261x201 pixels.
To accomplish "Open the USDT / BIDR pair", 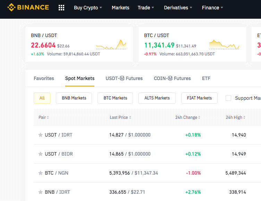I will pyautogui.click(x=59, y=154).
